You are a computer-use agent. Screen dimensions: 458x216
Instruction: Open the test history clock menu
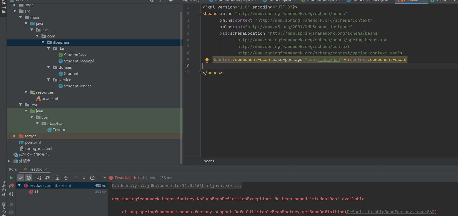[92, 178]
